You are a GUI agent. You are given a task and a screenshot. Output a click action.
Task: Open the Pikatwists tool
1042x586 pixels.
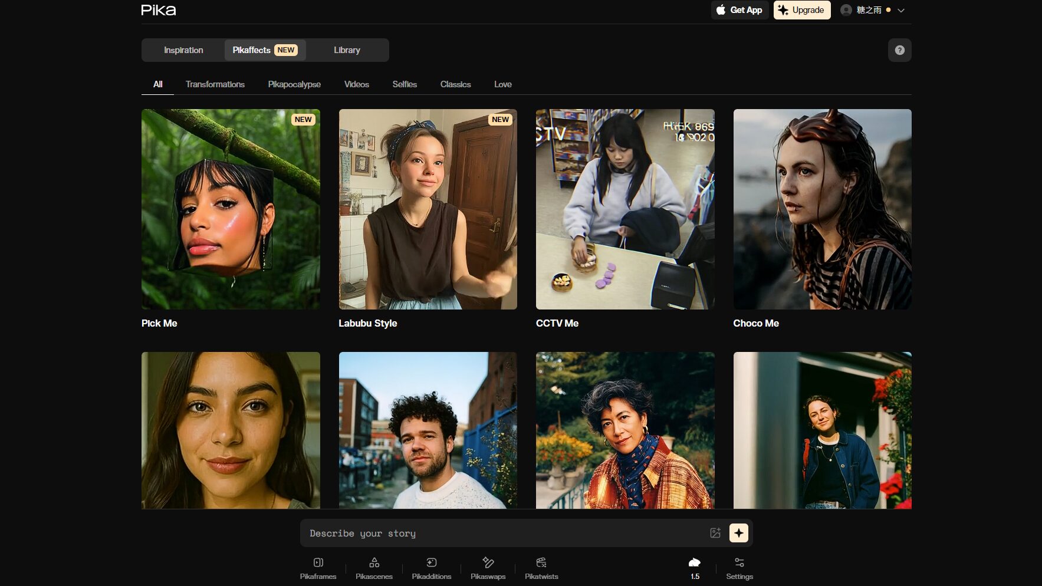[x=541, y=568]
